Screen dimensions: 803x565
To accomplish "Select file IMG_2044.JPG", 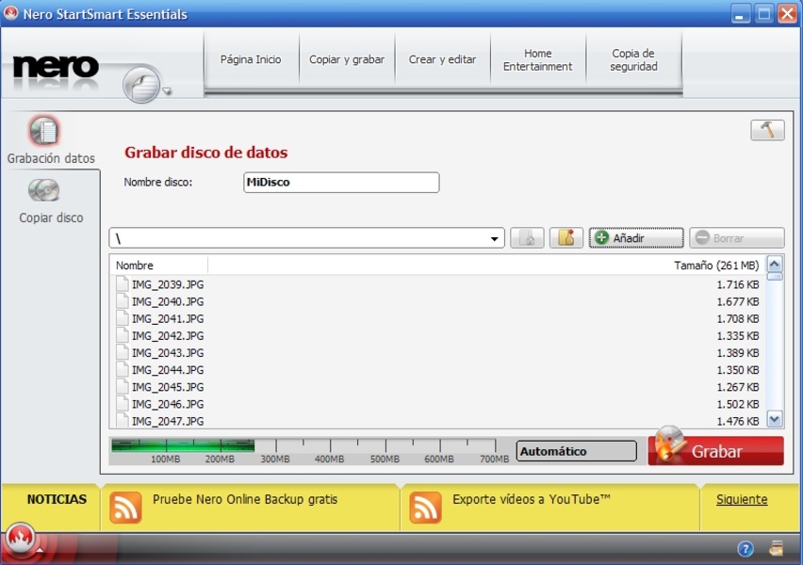I will tap(168, 370).
